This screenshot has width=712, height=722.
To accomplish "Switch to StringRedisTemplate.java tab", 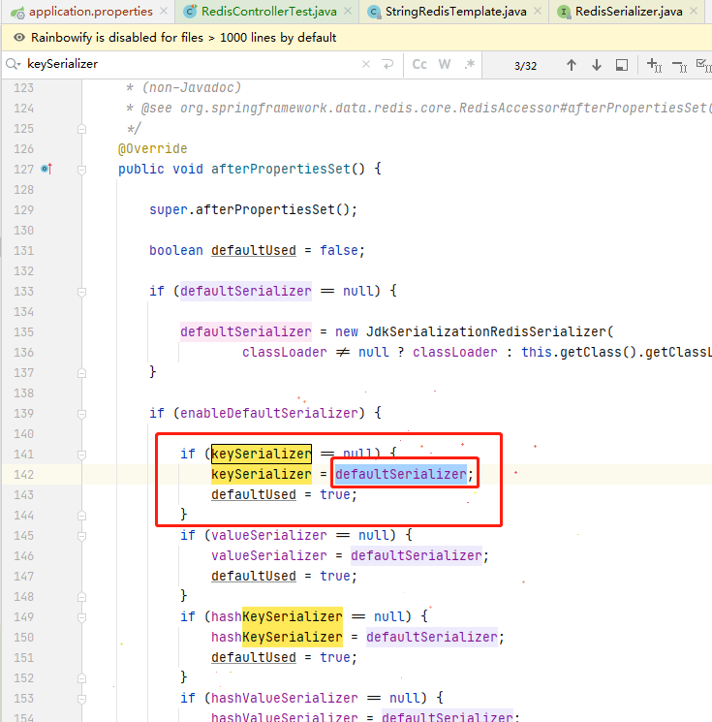I will (x=454, y=12).
